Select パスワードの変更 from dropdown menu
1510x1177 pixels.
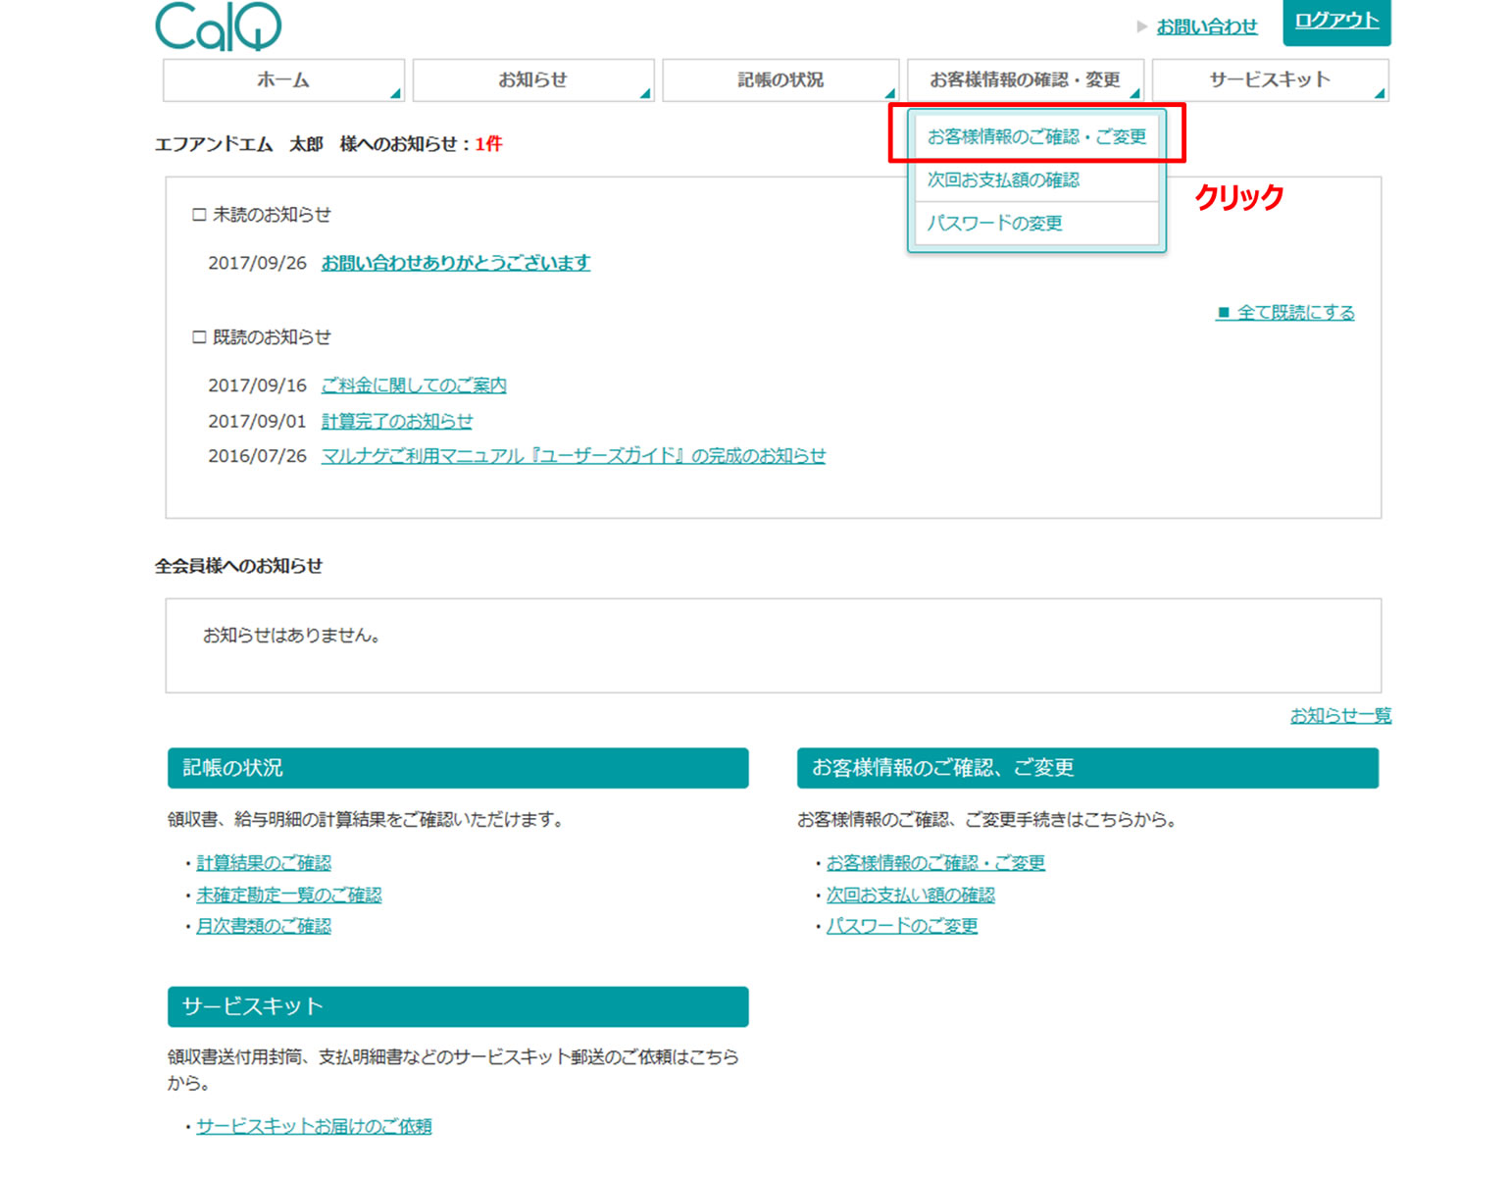click(x=1036, y=224)
